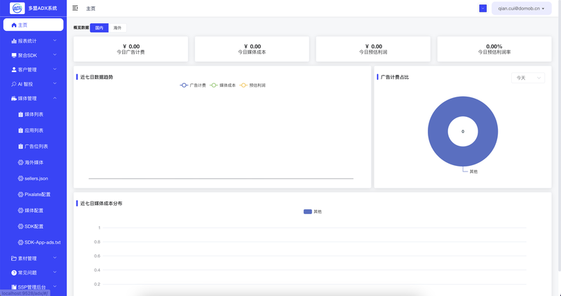Open the Pixalate配置 menu item

click(x=33, y=195)
